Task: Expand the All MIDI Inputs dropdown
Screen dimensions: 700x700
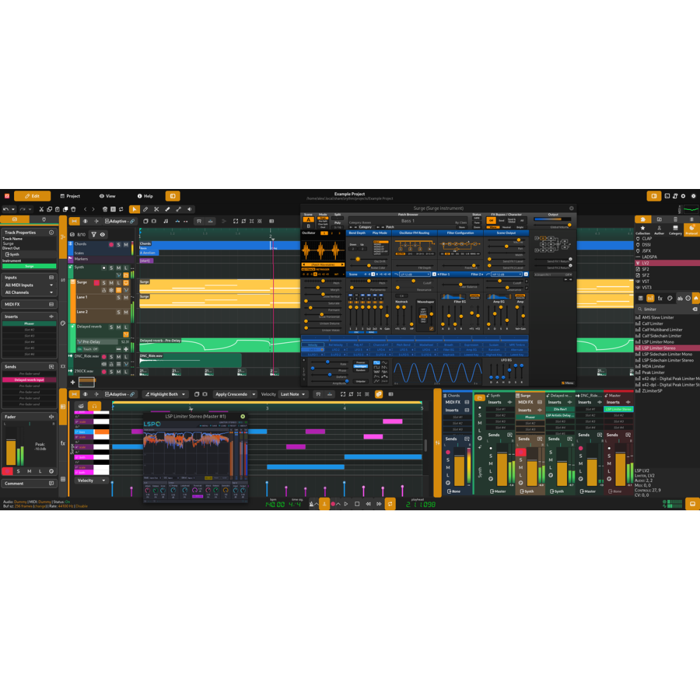Action: [x=28, y=285]
